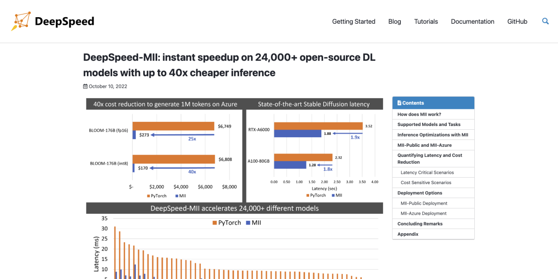This screenshot has height=279, width=558.
Task: Open the Getting Started page
Action: coord(353,21)
